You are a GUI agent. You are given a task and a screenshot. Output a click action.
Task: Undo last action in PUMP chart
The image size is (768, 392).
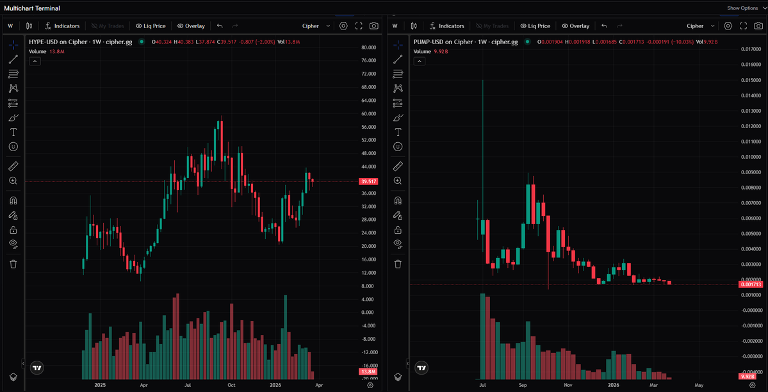coord(604,26)
